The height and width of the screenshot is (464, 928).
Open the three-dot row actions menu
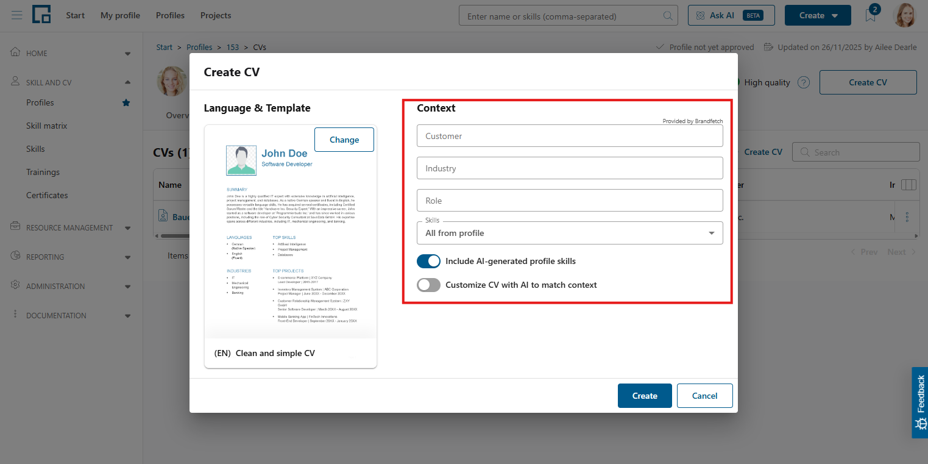tap(907, 217)
